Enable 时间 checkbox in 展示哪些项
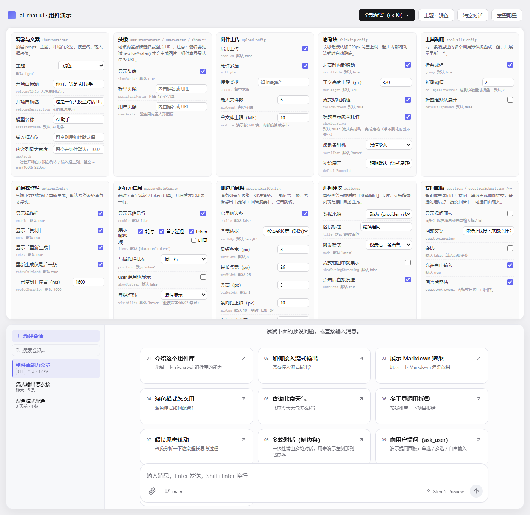This screenshot has width=530, height=515. pyautogui.click(x=194, y=240)
